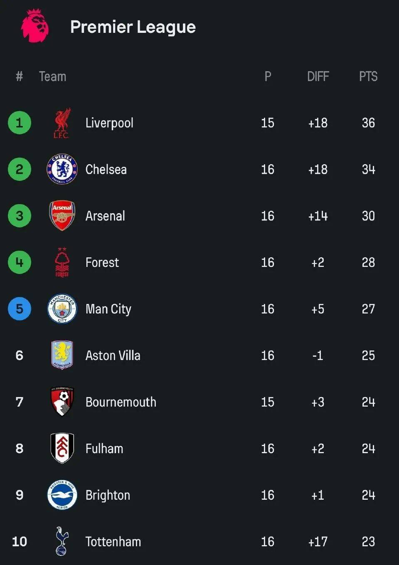Click the Team column header
Viewport: 399px width, 565px height.
[x=52, y=76]
